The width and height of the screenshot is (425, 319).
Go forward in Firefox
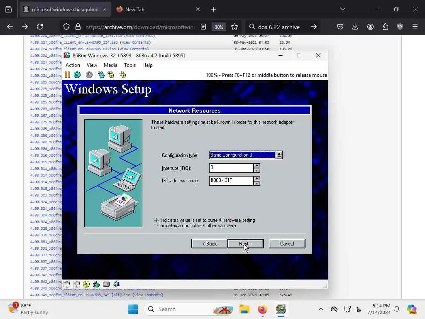pos(25,27)
